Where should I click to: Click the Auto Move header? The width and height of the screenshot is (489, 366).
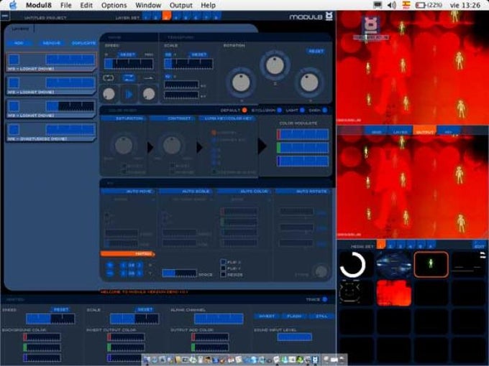click(127, 192)
